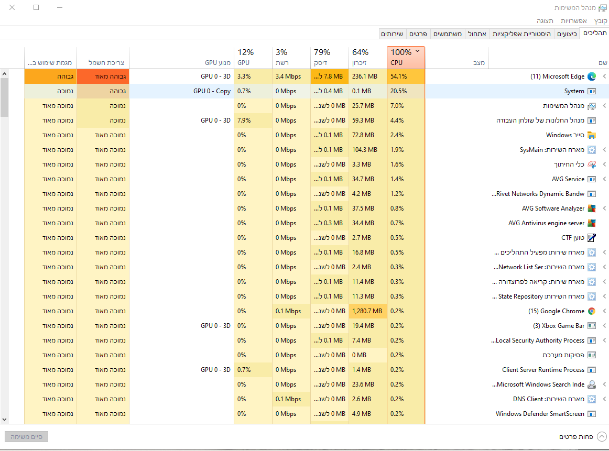The height and width of the screenshot is (451, 609).
Task: Click the סיים משימה button
Action: coord(26,437)
